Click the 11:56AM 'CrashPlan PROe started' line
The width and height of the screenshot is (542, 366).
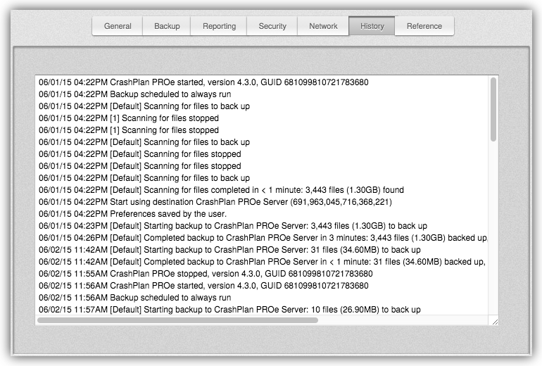203,286
